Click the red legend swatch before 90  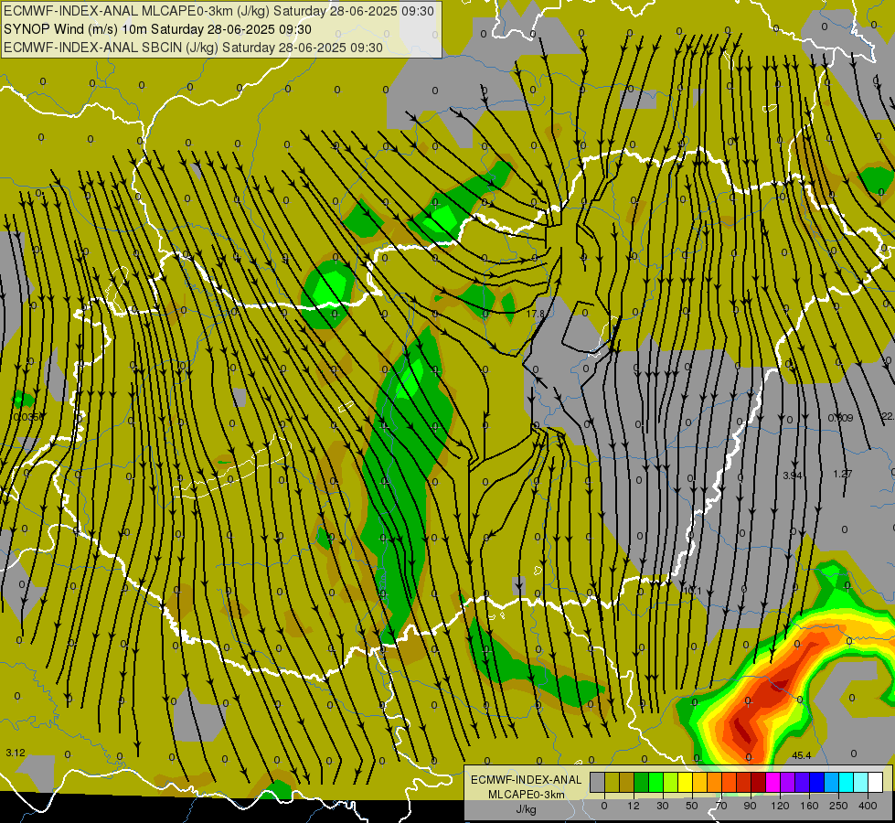(x=744, y=783)
